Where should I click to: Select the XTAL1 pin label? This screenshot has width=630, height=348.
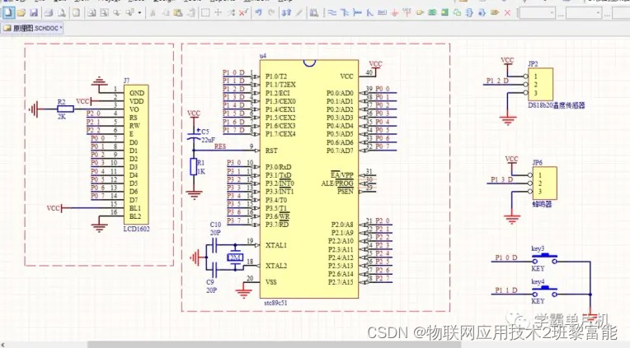tap(276, 245)
